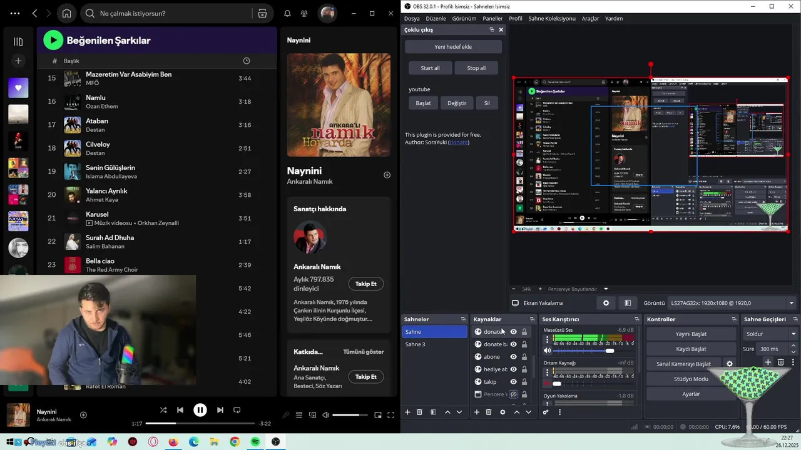Open Spotify connect to device

[x=312, y=415]
